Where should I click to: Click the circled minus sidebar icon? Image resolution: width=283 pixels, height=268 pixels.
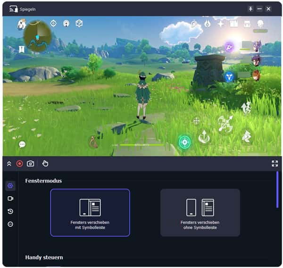coord(10,224)
